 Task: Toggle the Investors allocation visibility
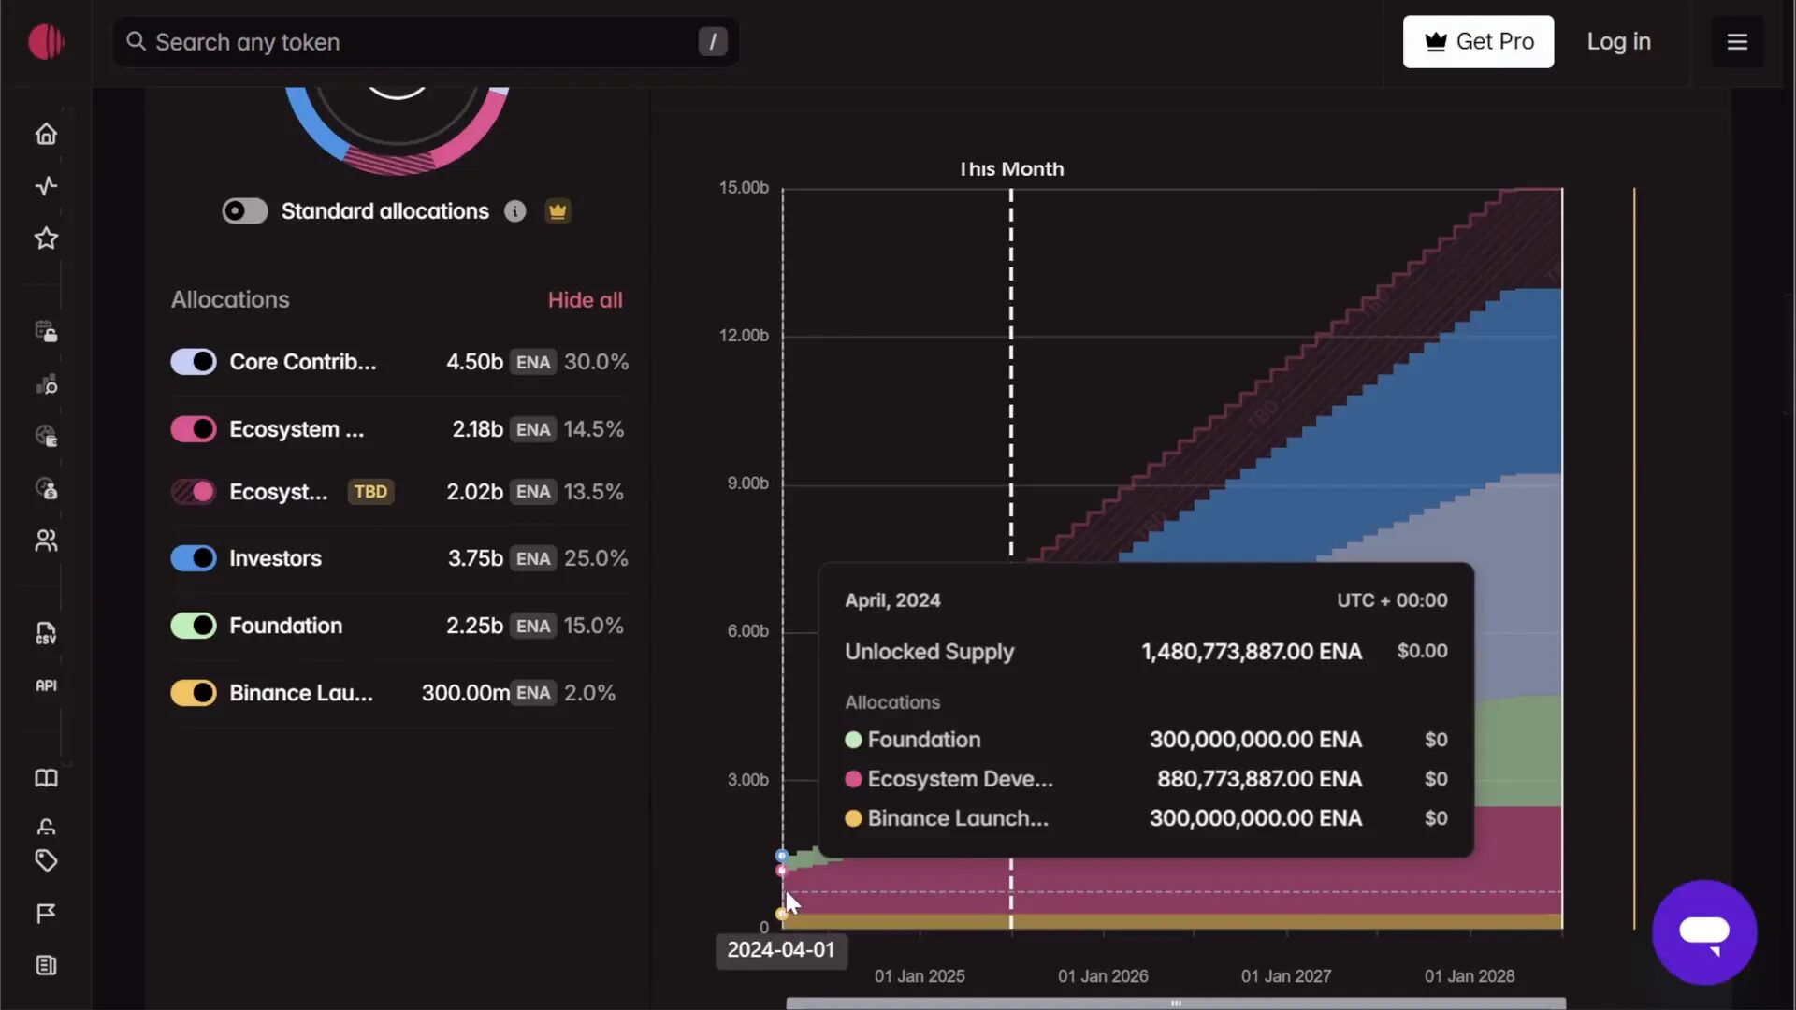pyautogui.click(x=193, y=557)
